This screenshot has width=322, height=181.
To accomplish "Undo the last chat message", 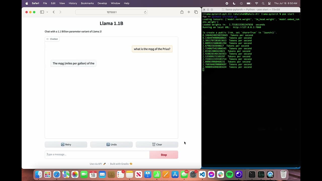I will [111, 145].
